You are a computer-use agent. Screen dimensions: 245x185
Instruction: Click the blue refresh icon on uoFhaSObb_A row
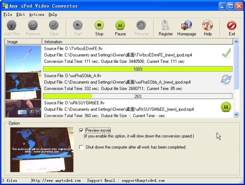tap(226, 80)
